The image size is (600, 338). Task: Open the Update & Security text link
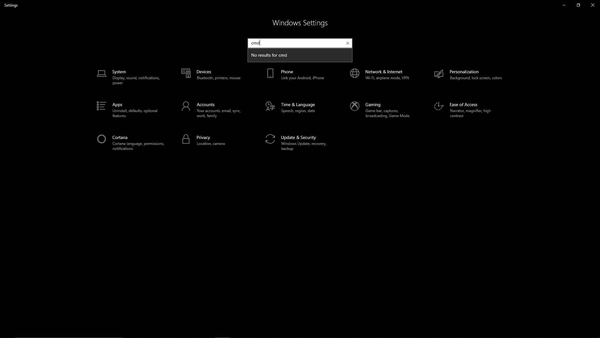(298, 137)
